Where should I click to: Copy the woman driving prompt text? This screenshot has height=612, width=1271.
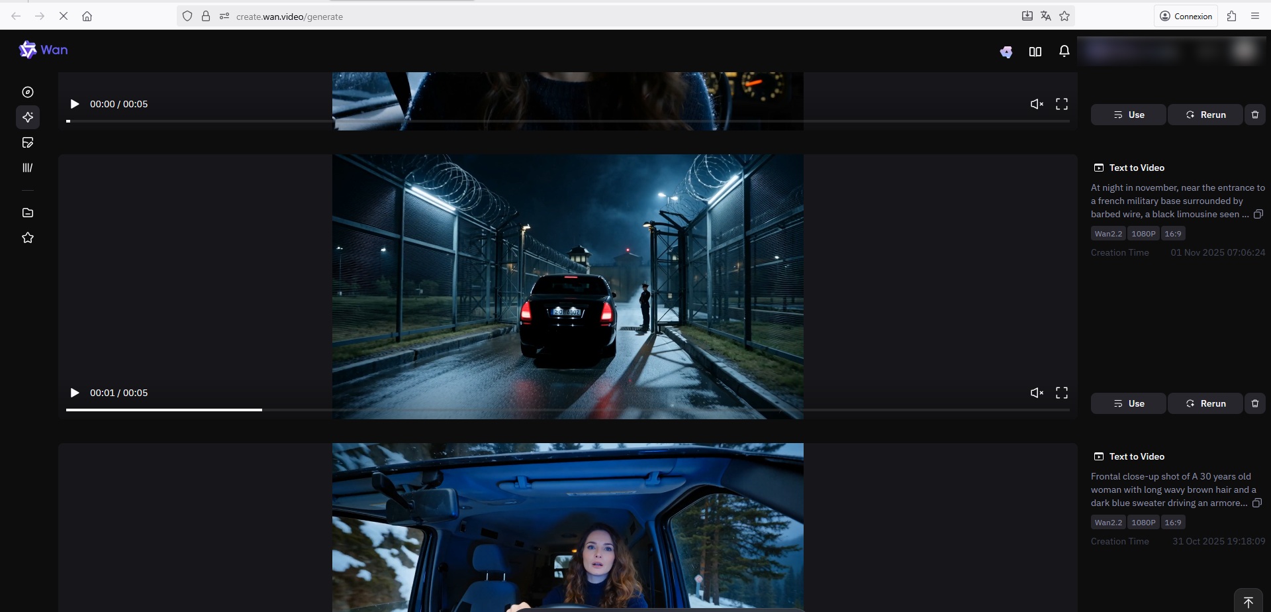[x=1256, y=503]
